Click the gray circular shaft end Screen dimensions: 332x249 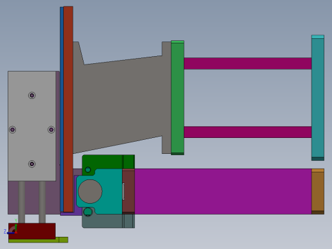90,192
